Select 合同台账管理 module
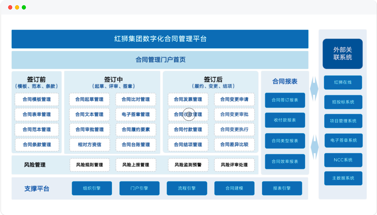This screenshot has height=215, width=377. [136, 145]
